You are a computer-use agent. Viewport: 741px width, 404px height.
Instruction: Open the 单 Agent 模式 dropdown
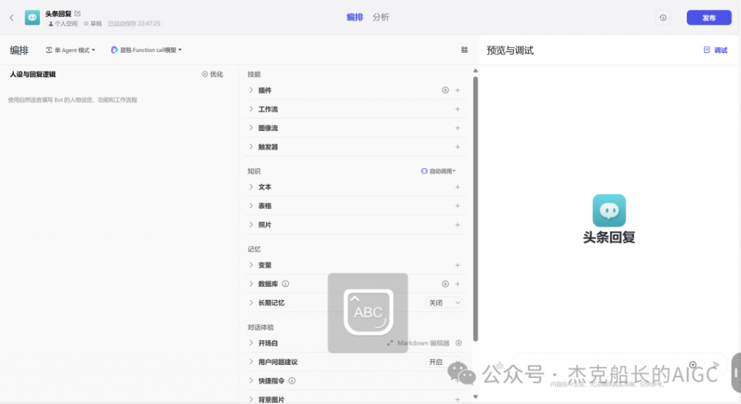pos(70,50)
